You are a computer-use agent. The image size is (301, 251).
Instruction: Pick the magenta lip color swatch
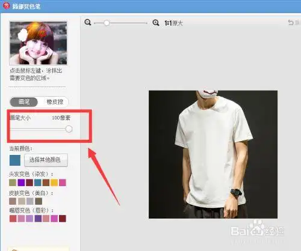point(54,219)
